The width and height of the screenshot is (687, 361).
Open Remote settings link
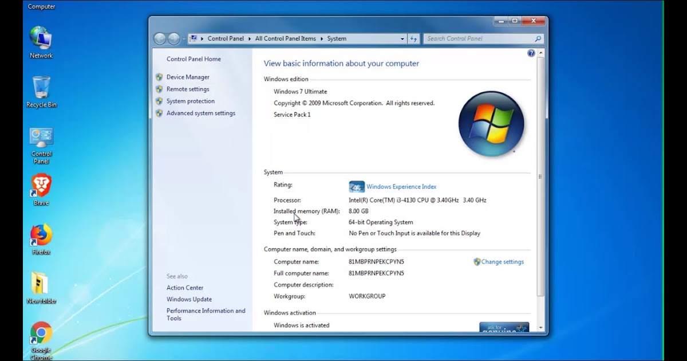pyautogui.click(x=188, y=89)
